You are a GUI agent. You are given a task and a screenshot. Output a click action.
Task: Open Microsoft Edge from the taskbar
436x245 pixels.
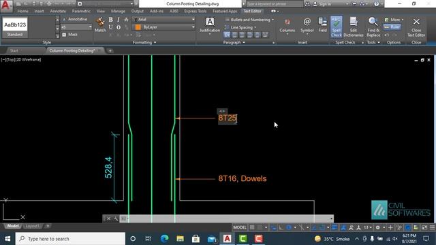point(164,239)
